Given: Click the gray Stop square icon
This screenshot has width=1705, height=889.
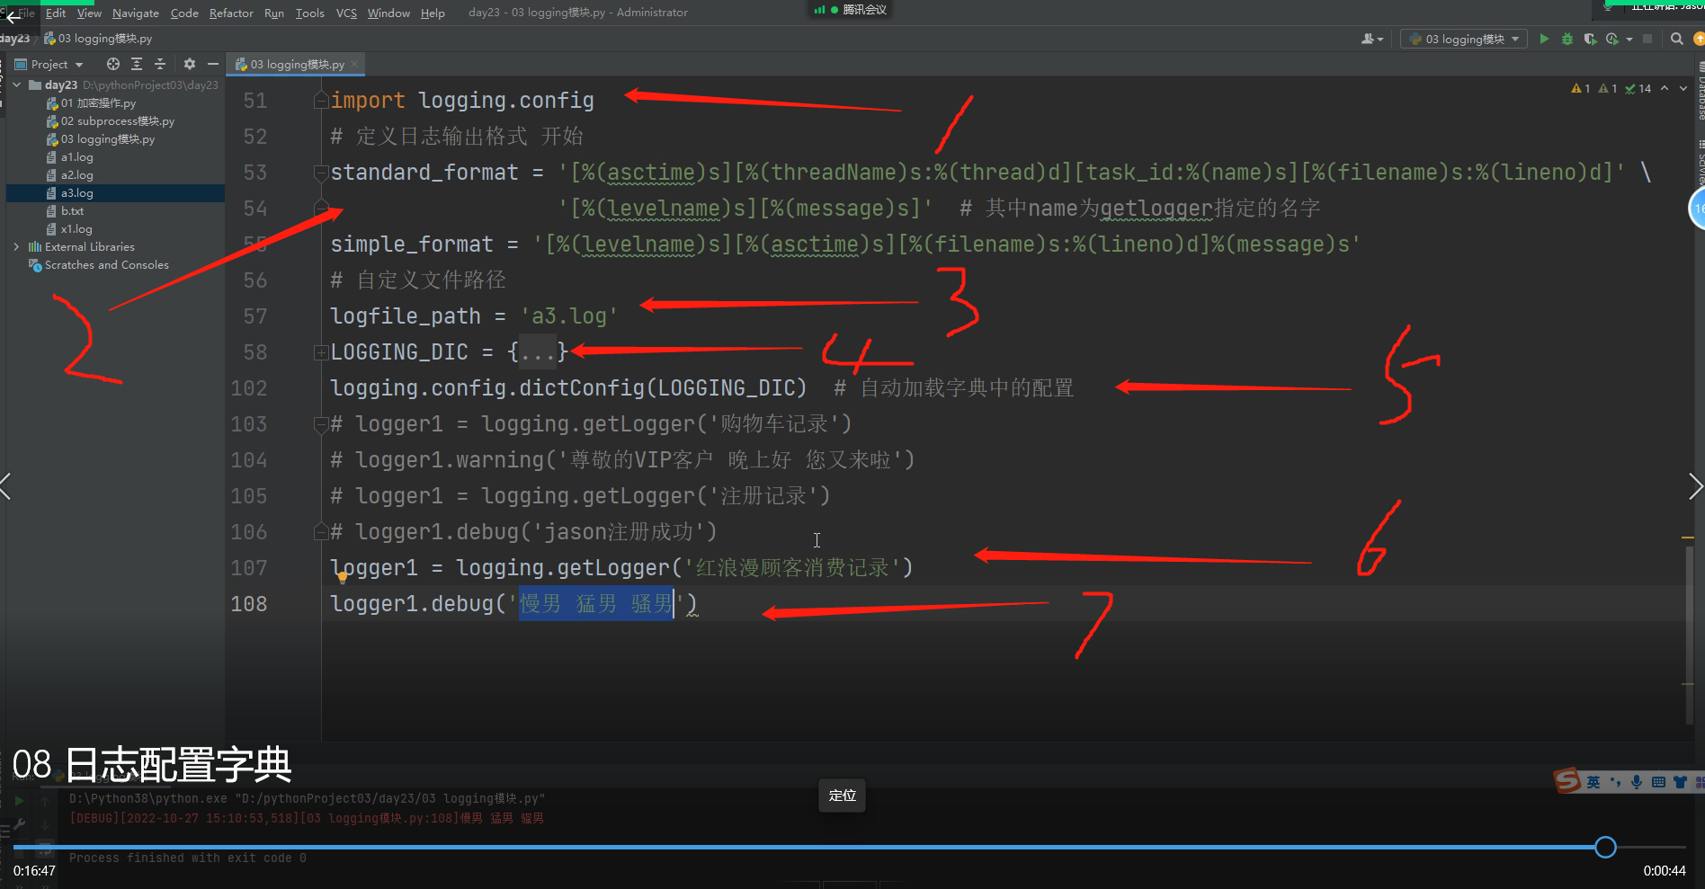Looking at the screenshot, I should click(x=1647, y=39).
